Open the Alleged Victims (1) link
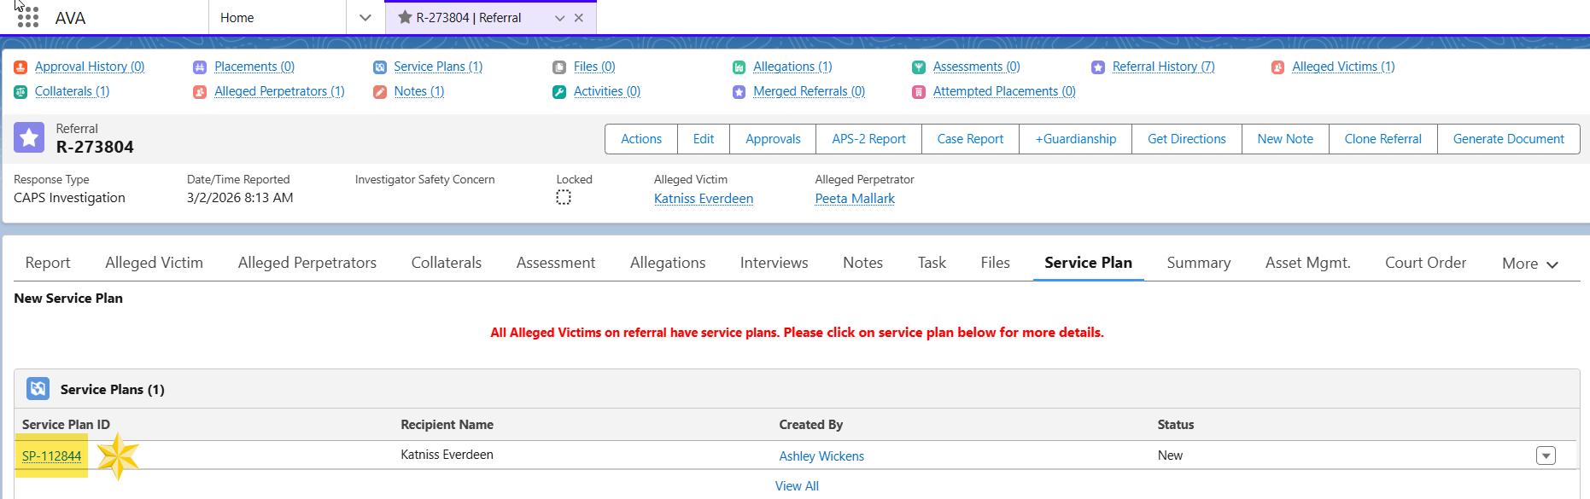 click(1343, 67)
